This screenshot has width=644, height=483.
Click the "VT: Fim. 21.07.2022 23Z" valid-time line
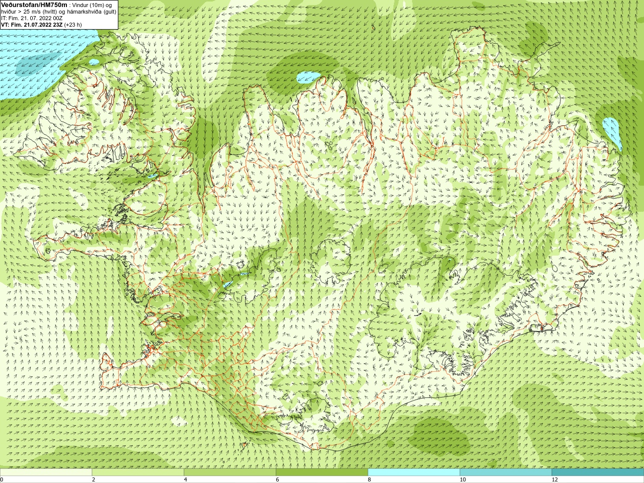click(32, 24)
